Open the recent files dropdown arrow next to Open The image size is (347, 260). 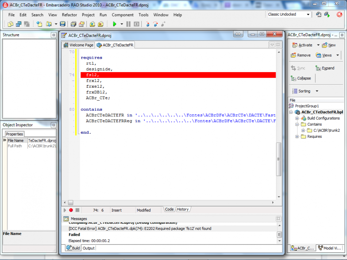click(56, 24)
